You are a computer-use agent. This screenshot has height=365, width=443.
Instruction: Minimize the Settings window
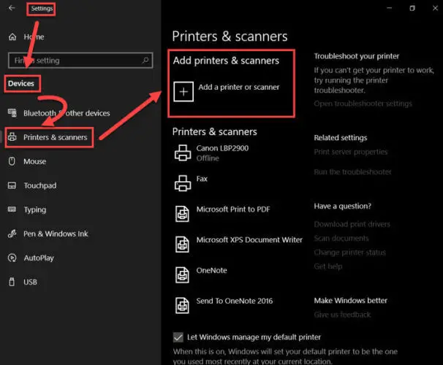[390, 8]
